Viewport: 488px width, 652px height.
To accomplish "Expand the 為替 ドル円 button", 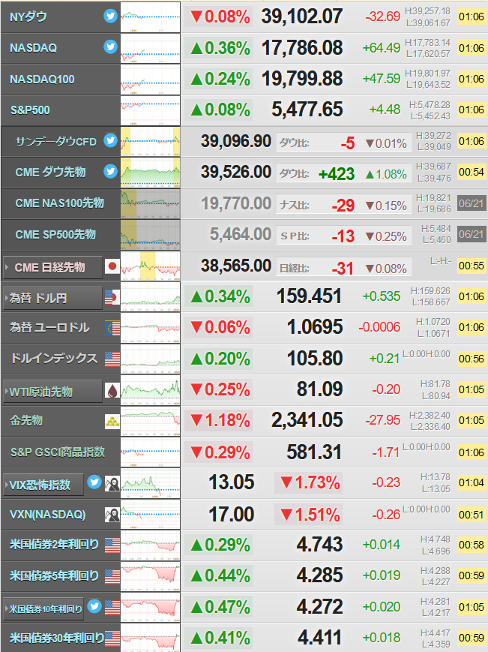I will coord(52,298).
